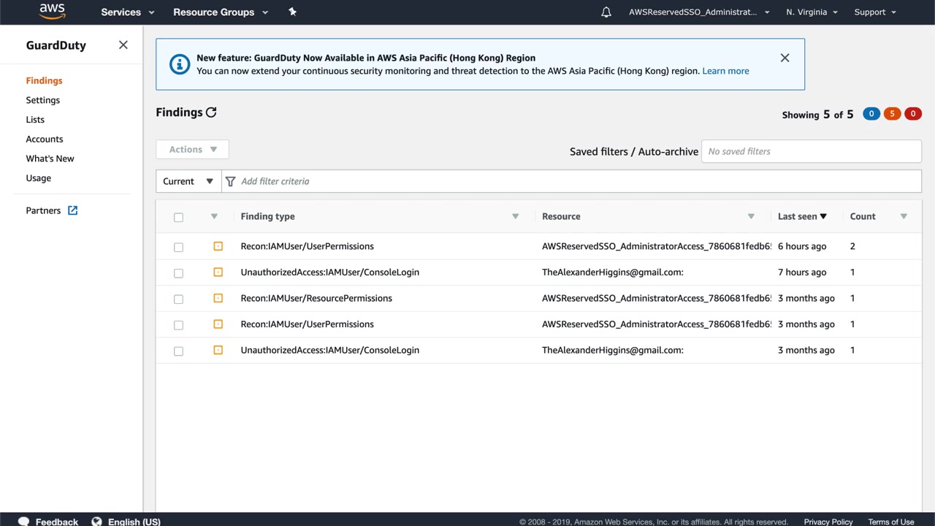
Task: Check the first Recon:IAMUser/UserPermissions finding
Action: coord(178,247)
